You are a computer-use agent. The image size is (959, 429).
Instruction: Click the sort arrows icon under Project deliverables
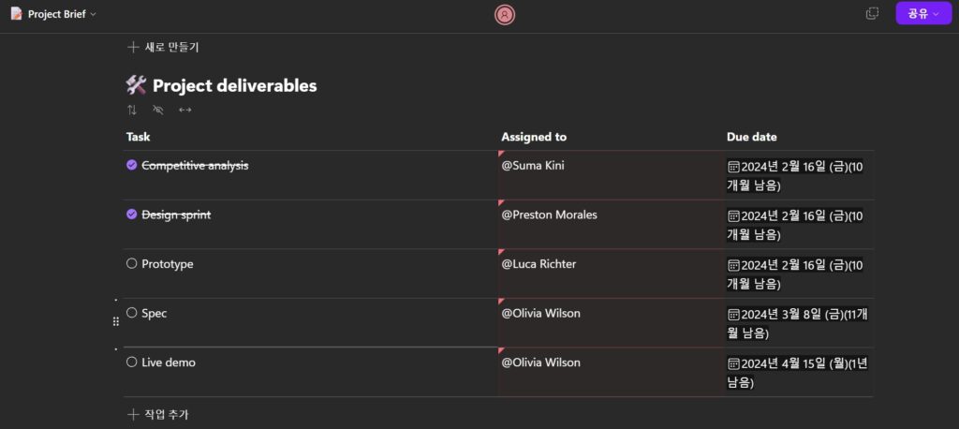pos(132,110)
